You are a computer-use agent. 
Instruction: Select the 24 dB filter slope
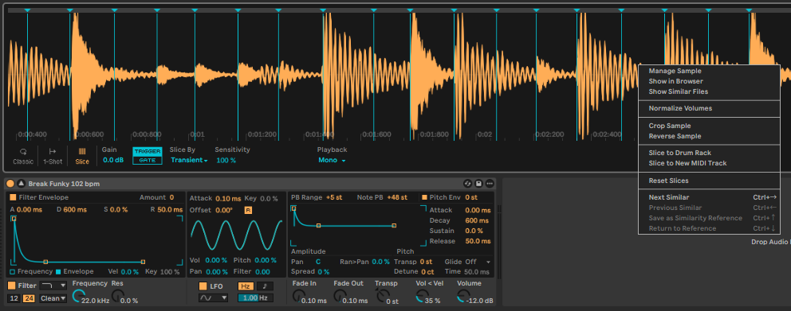click(29, 298)
